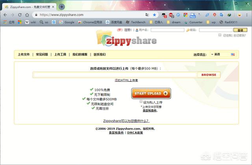Open the Chrome应用店 bookmark
Image resolution: width=252 pixels, height=165 pixels.
90,22
